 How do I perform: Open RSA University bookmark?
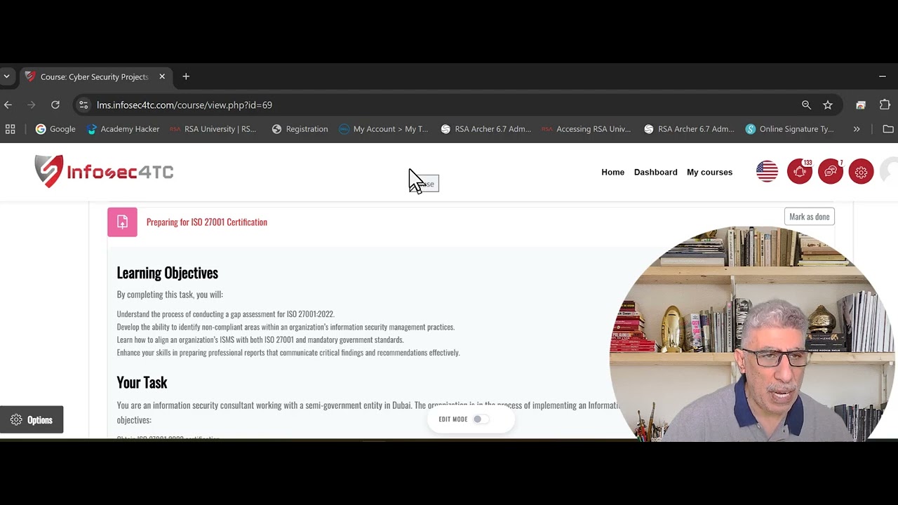click(213, 129)
